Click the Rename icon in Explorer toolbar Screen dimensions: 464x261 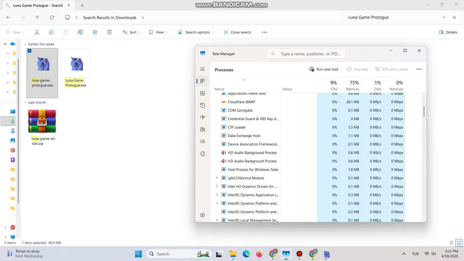(x=80, y=32)
